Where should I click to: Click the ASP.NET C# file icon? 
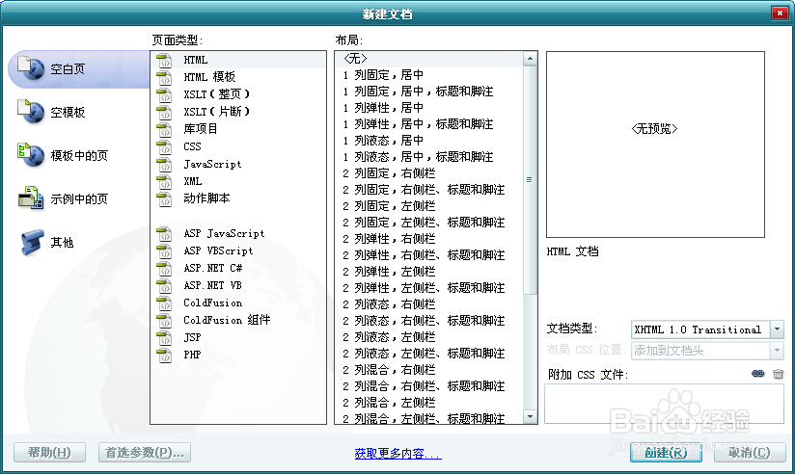[164, 269]
